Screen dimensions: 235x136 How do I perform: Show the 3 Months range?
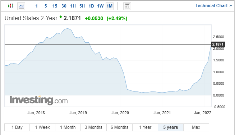tap(93, 127)
